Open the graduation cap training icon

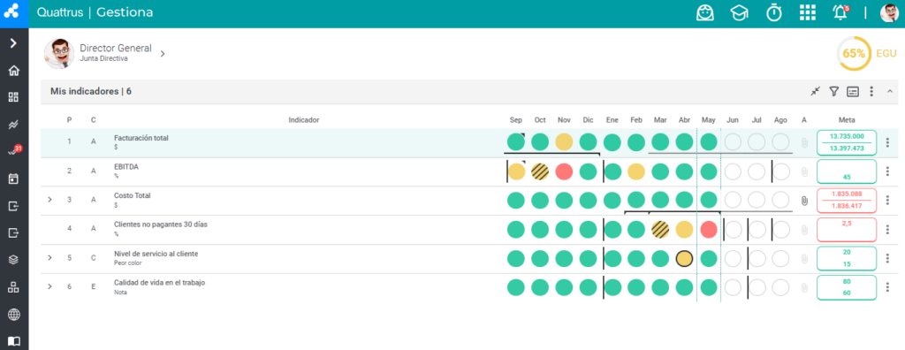(x=739, y=12)
